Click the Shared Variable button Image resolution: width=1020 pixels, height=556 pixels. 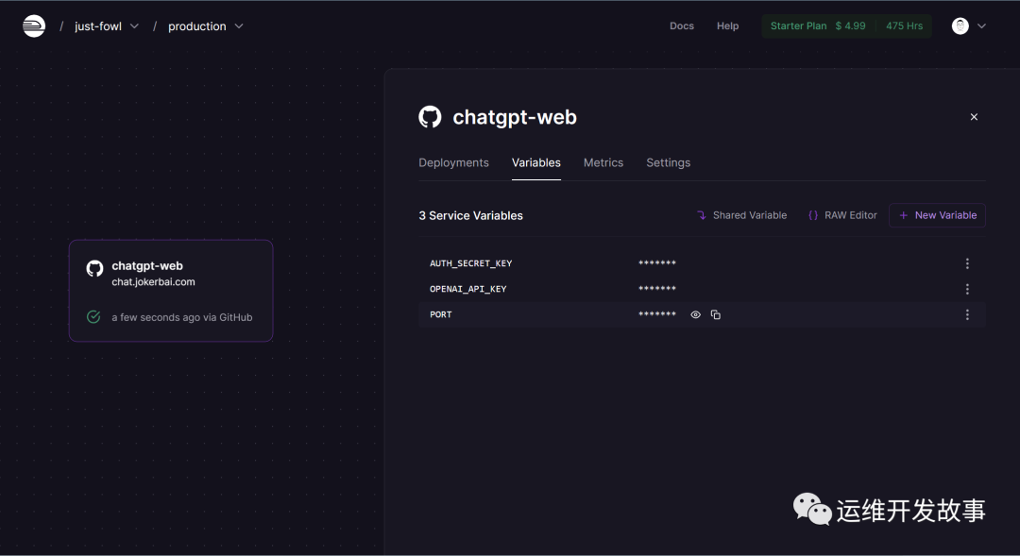tap(741, 215)
